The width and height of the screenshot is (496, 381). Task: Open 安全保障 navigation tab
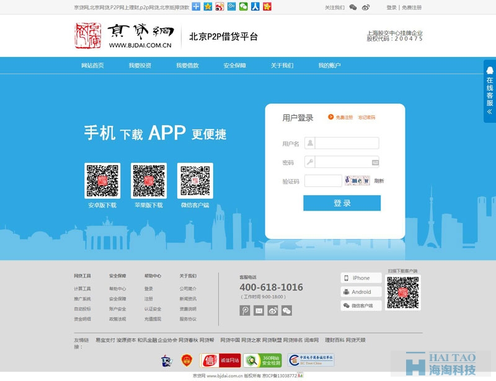[x=235, y=66]
